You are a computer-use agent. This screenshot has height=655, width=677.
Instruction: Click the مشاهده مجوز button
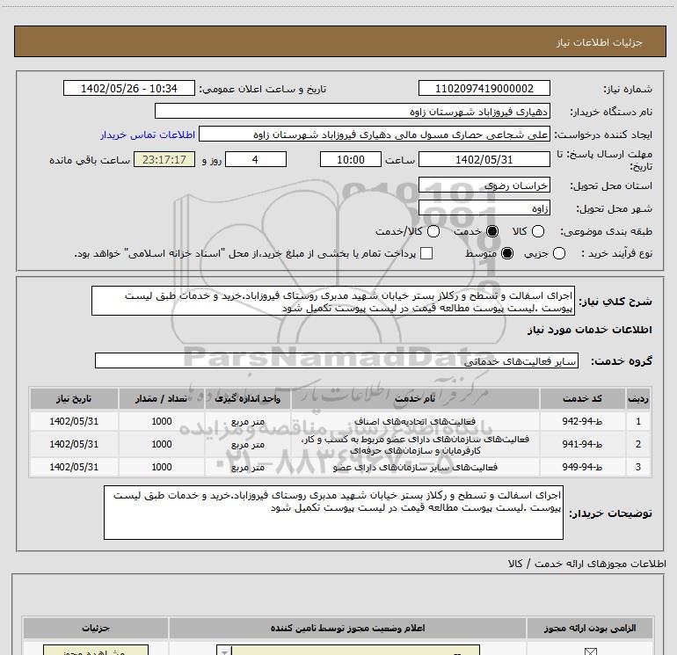point(96,651)
